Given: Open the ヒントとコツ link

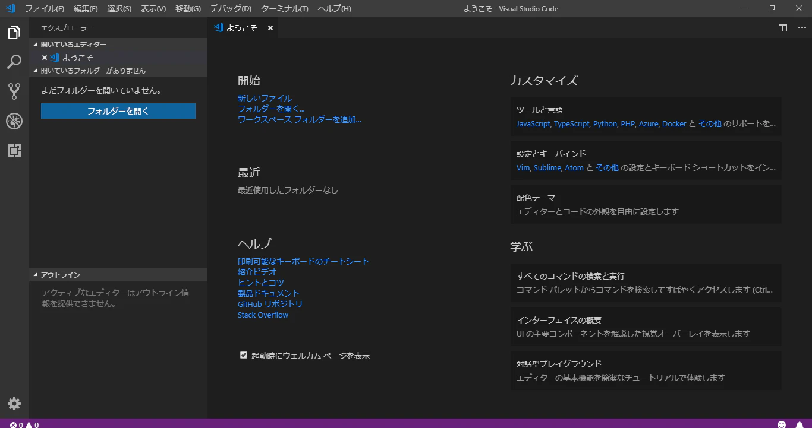Looking at the screenshot, I should pos(261,283).
